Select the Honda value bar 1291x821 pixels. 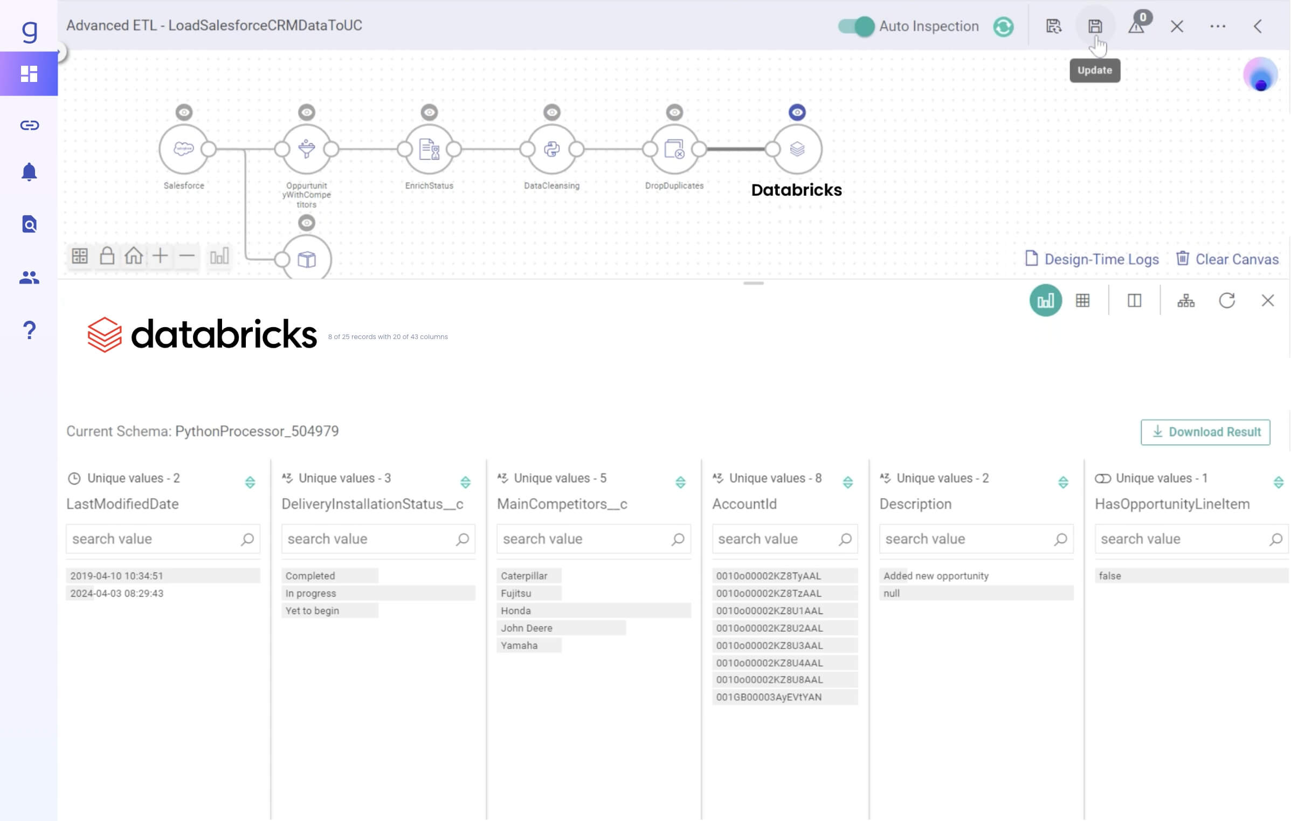click(x=593, y=610)
